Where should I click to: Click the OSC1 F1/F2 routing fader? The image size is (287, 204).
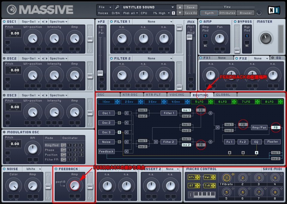pyautogui.click(x=90, y=39)
